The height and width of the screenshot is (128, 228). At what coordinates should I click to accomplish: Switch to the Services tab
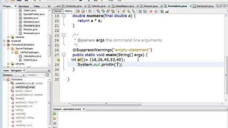24,6
